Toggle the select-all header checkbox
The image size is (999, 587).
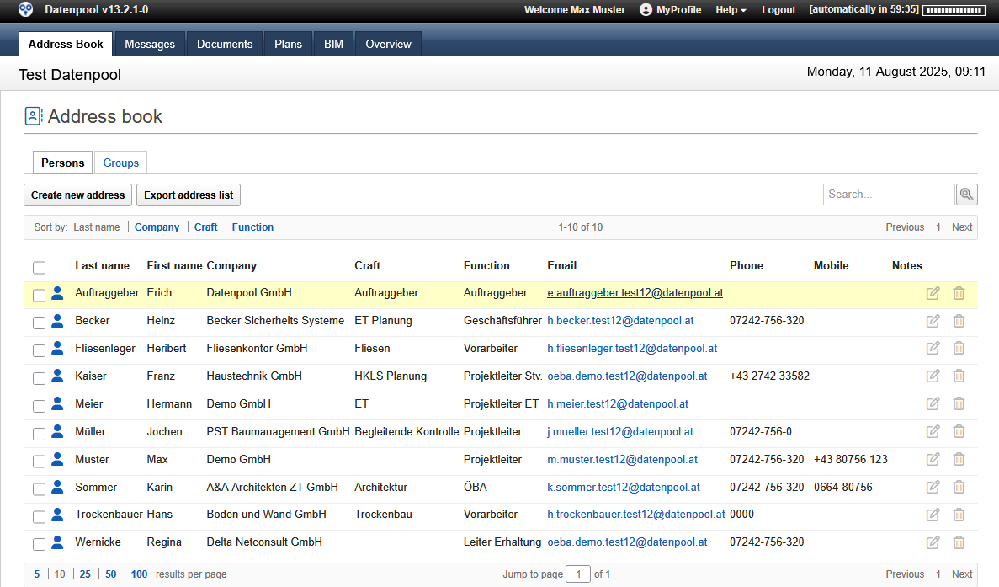coord(40,268)
